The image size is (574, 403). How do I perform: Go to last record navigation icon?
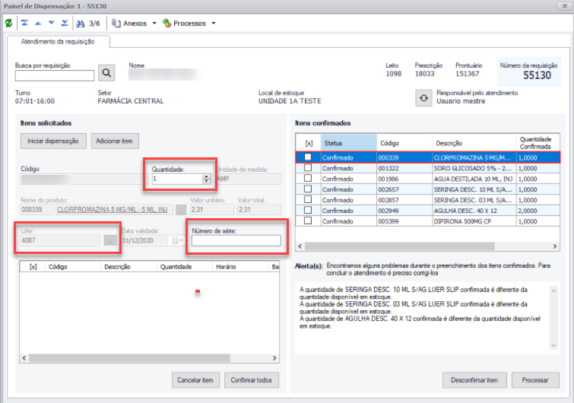click(x=65, y=23)
